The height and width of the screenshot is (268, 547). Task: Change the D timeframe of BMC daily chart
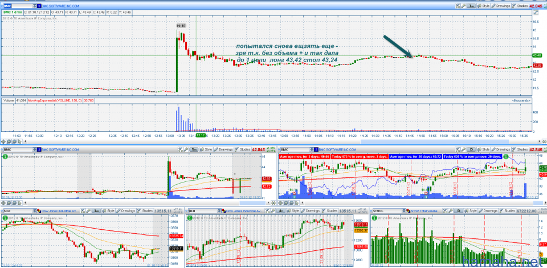pos(471,149)
